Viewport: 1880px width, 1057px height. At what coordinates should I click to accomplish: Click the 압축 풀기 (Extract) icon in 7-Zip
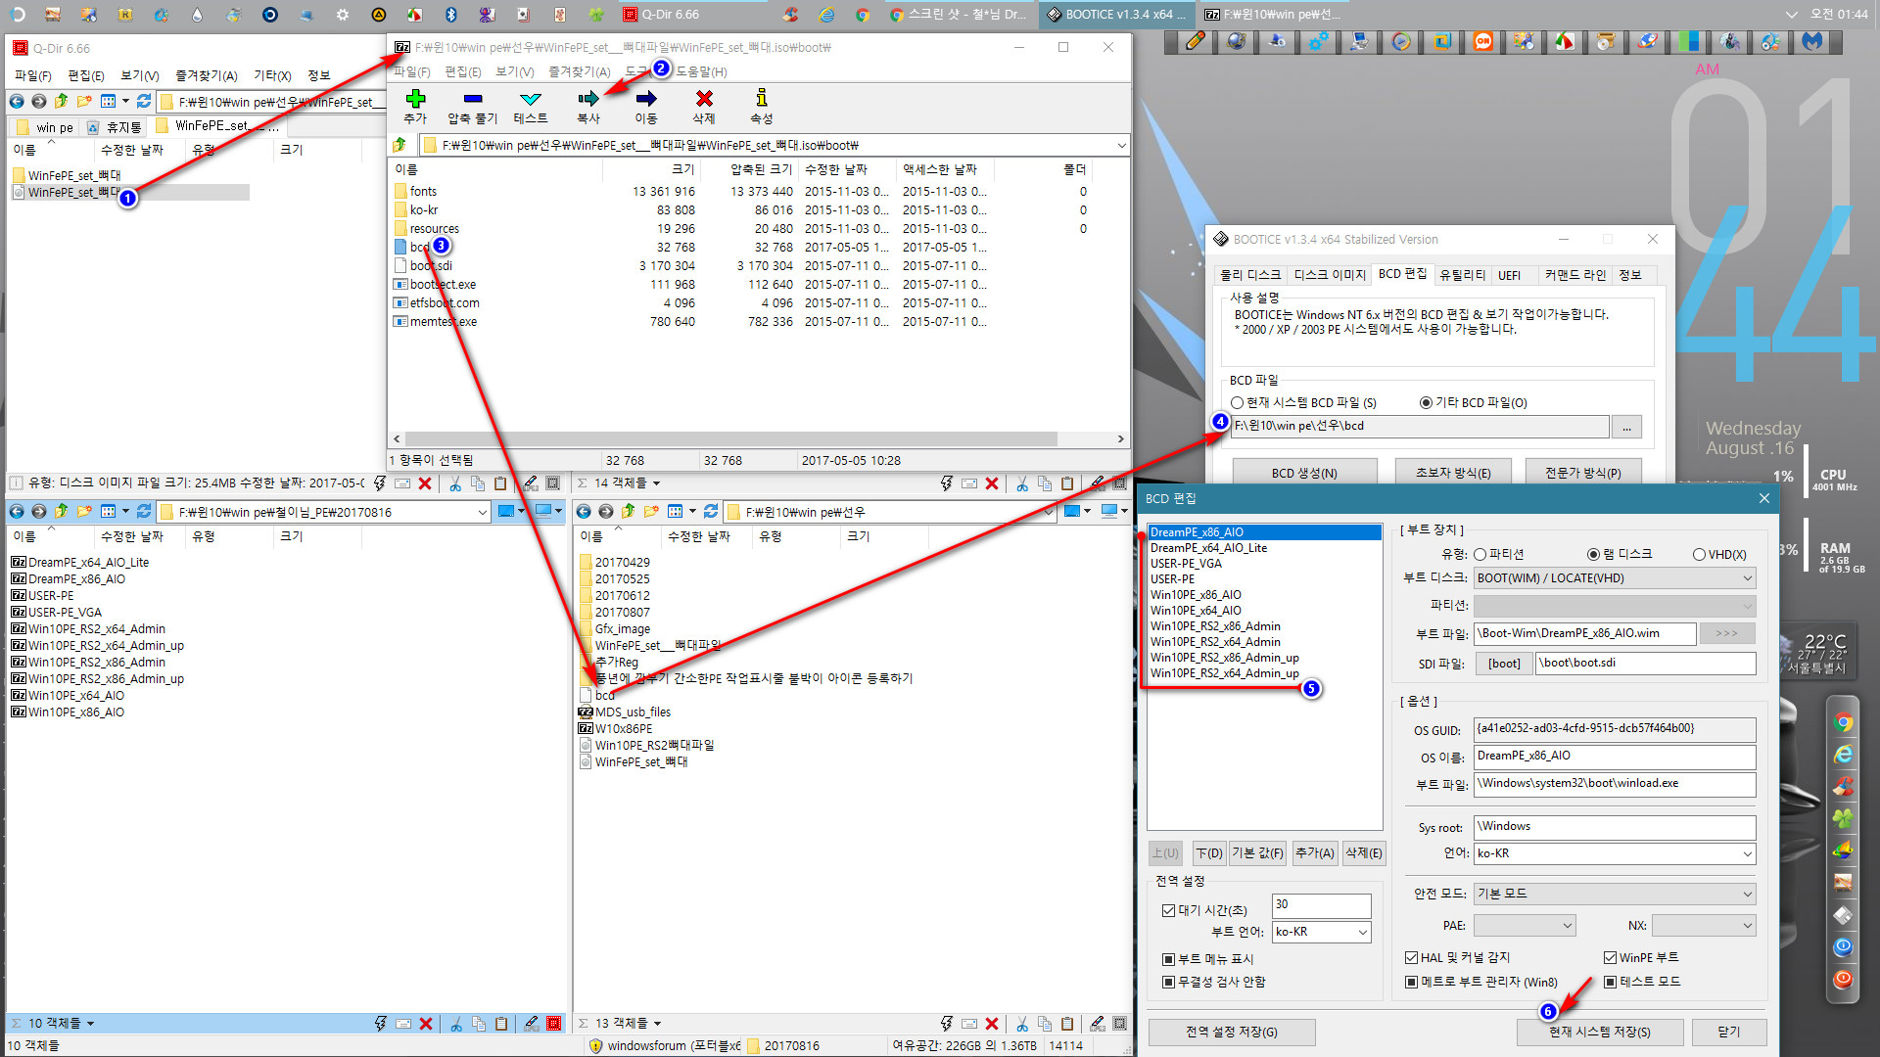(x=473, y=99)
